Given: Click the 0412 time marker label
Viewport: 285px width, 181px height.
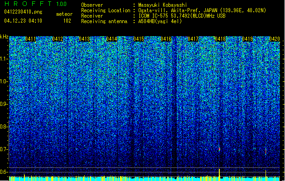Looking at the screenshot, I should click(58, 39).
